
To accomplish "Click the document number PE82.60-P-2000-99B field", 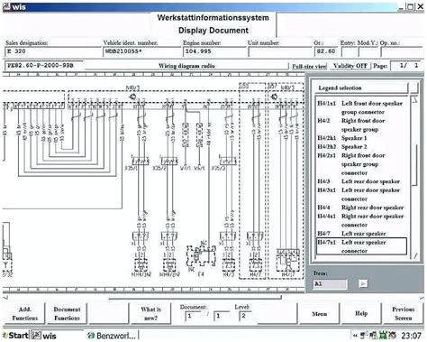I will click(x=43, y=65).
